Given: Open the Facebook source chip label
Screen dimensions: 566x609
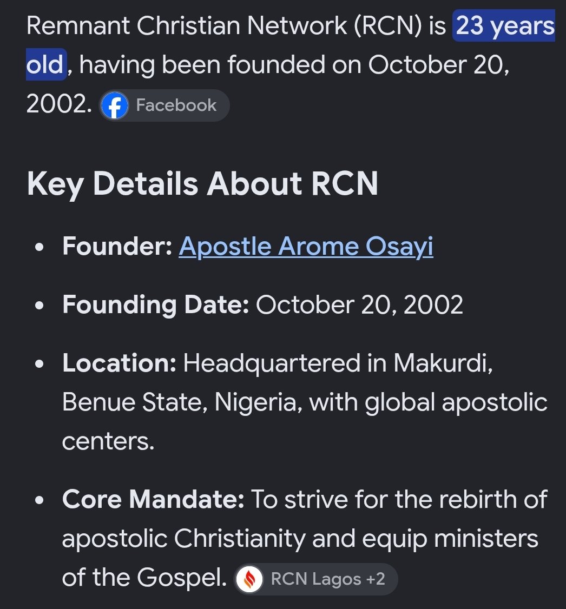Looking at the screenshot, I should click(176, 105).
